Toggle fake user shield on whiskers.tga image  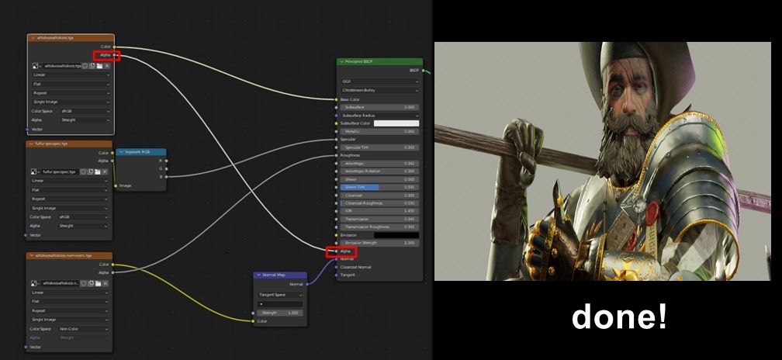click(85, 66)
